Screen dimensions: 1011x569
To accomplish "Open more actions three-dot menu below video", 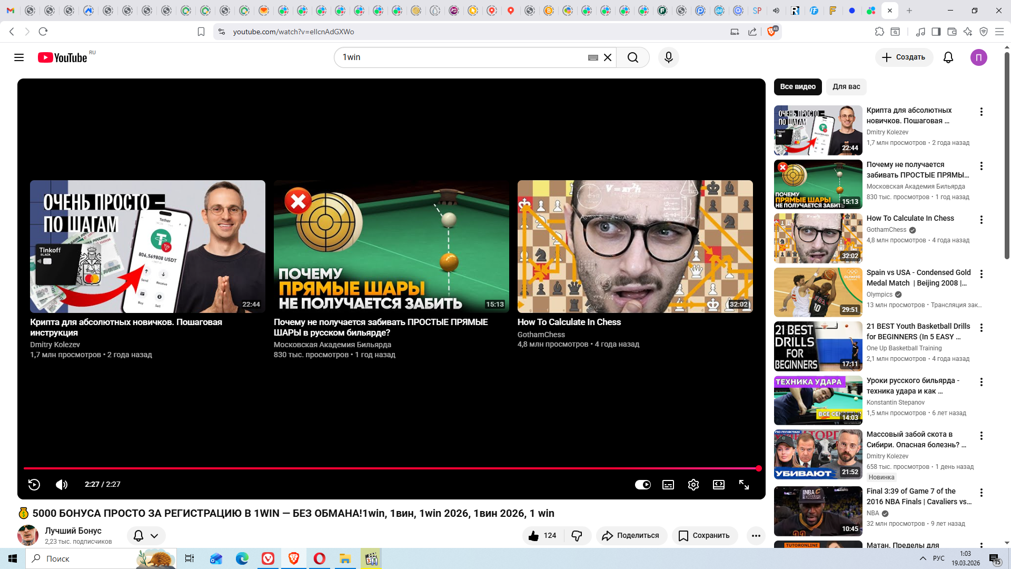I will (x=756, y=536).
